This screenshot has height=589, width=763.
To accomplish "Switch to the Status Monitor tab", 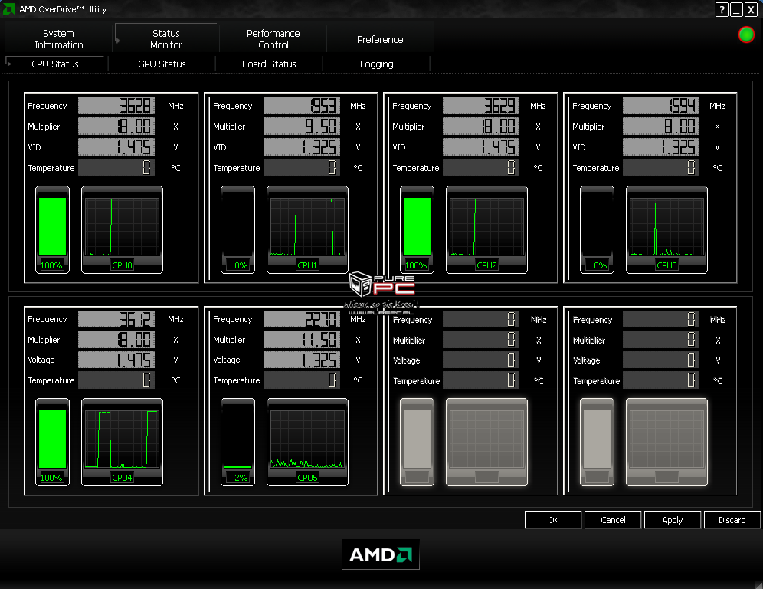I will (166, 39).
